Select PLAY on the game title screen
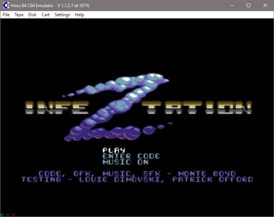Image resolution: width=274 pixels, height=217 pixels. point(114,150)
